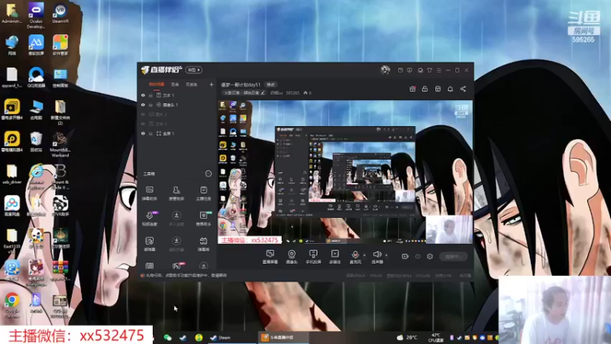Click 修改 to edit the stream title
The image size is (611, 344).
pyautogui.click(x=270, y=85)
